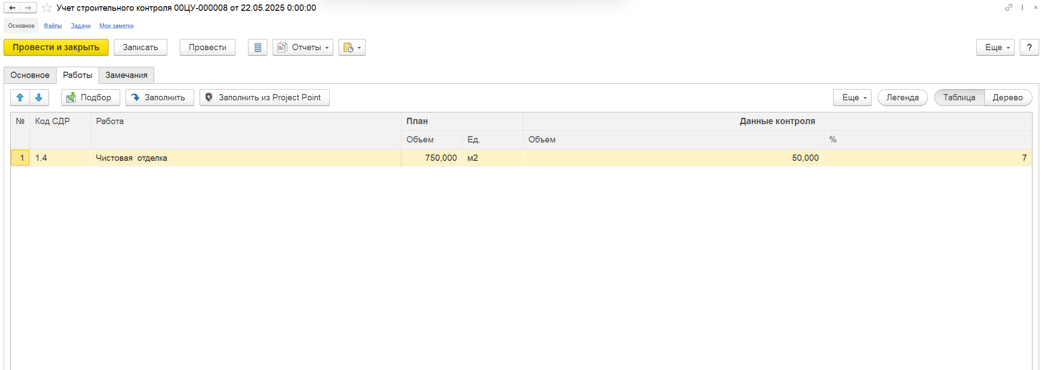This screenshot has width=1045, height=370.
Task: Move row up with blue arrow
Action: pos(20,97)
